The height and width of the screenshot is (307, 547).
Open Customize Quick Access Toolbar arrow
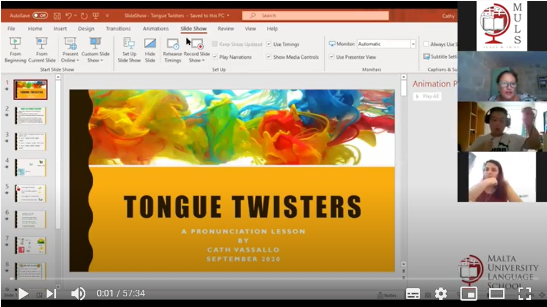pos(107,16)
